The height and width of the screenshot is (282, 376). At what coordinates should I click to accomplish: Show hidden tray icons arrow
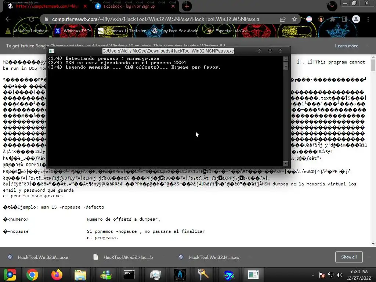[313, 275]
